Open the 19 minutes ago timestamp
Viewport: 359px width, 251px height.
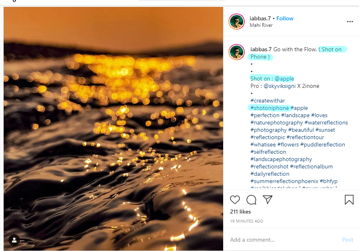[x=246, y=221]
